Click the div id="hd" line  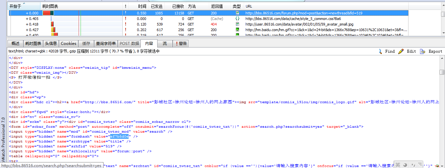pyautogui.click(x=24, y=92)
